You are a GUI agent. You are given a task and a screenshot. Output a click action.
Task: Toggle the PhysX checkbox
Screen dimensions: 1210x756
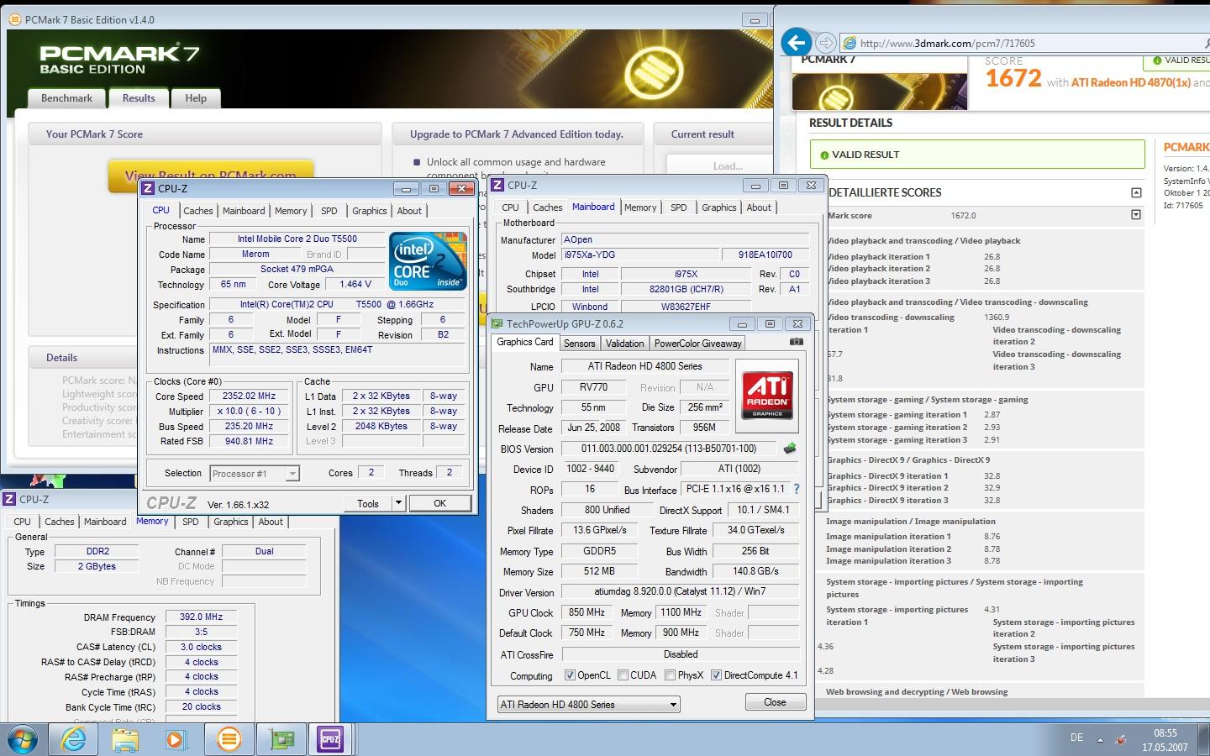coord(670,675)
